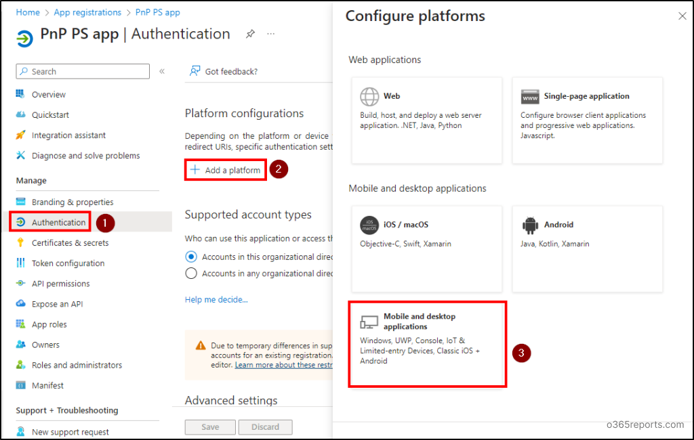Viewport: 694px width, 440px height.
Task: Choose the Android platform card
Action: pos(588,249)
